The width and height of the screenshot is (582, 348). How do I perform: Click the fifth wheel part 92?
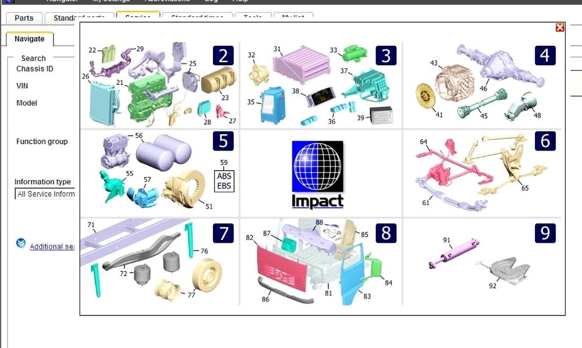click(x=505, y=271)
